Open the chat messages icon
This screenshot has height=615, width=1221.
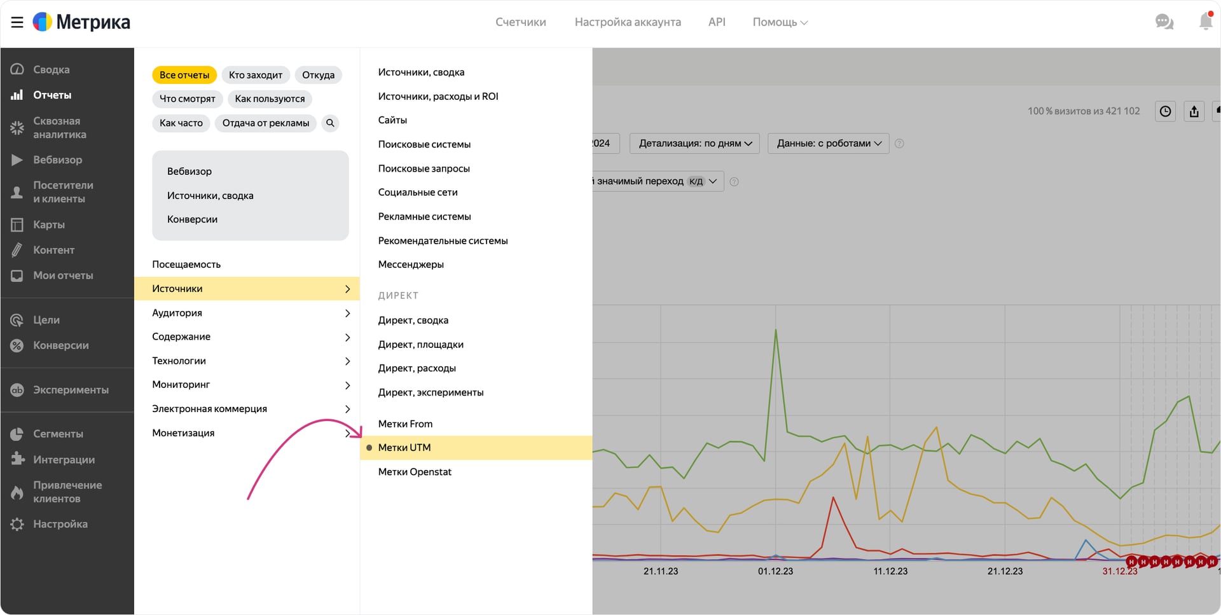click(x=1164, y=22)
